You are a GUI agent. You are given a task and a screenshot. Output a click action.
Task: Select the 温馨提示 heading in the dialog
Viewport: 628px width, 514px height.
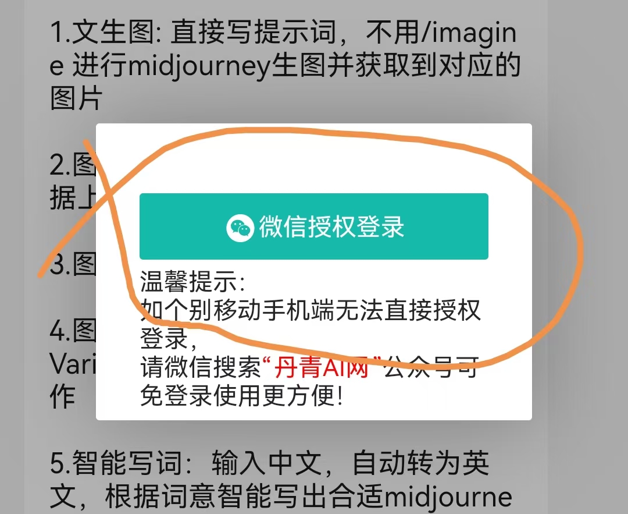pos(192,282)
